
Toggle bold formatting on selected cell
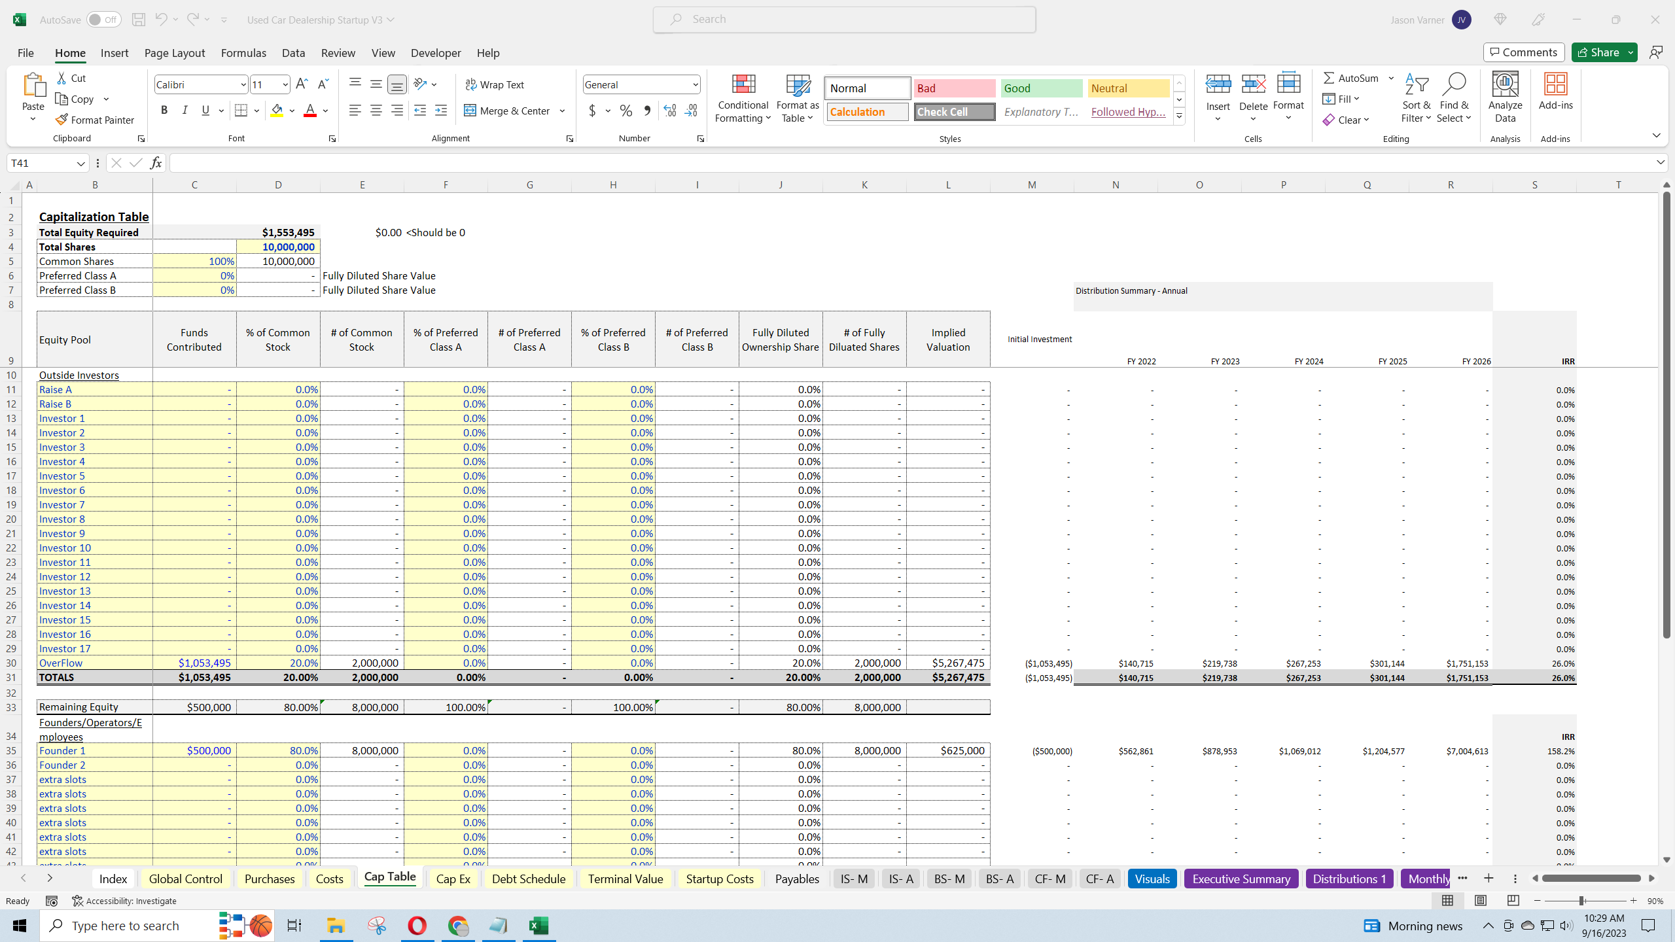(164, 110)
